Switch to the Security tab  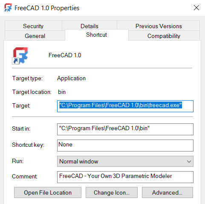coord(33,26)
